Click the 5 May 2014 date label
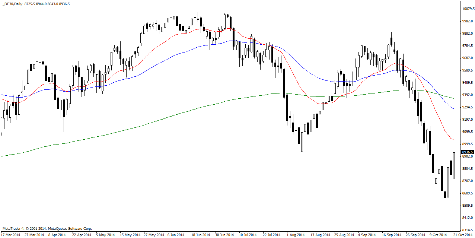This screenshot has height=238, width=475. [x=106, y=235]
